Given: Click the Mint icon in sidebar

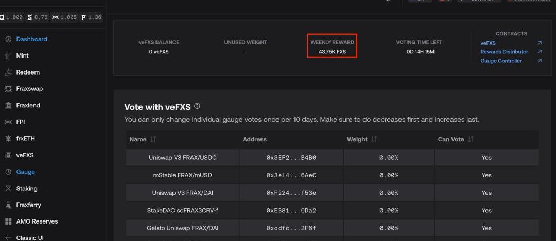Looking at the screenshot, I should pos(8,55).
